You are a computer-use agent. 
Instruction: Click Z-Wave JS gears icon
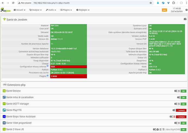pos(154,129)
